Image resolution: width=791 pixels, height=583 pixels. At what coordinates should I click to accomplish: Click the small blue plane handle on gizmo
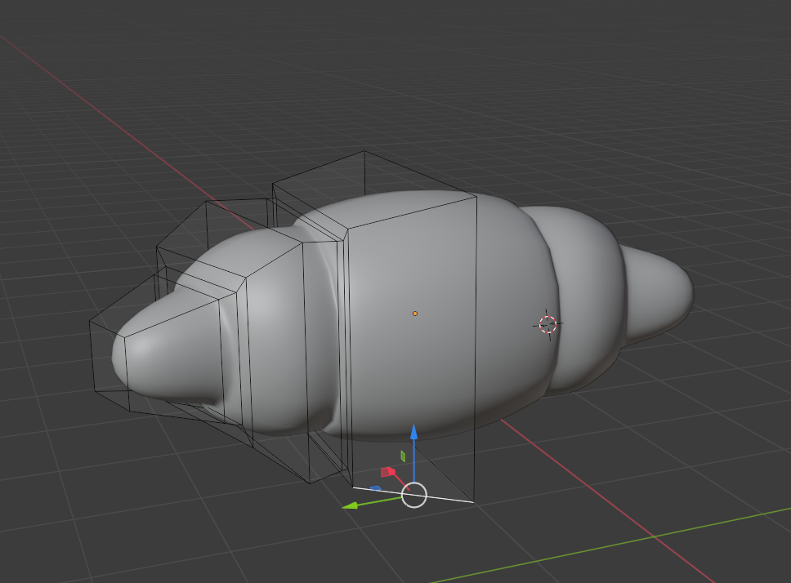click(375, 488)
